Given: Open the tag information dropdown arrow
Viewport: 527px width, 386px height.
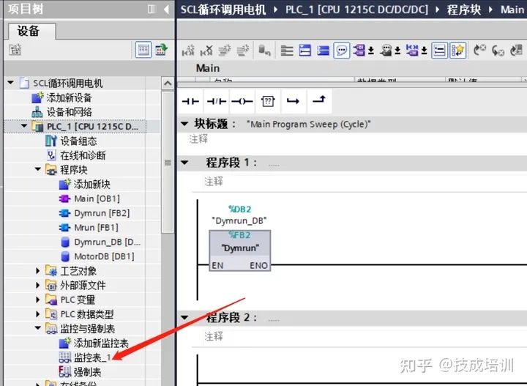Looking at the screenshot, I should (397, 51).
